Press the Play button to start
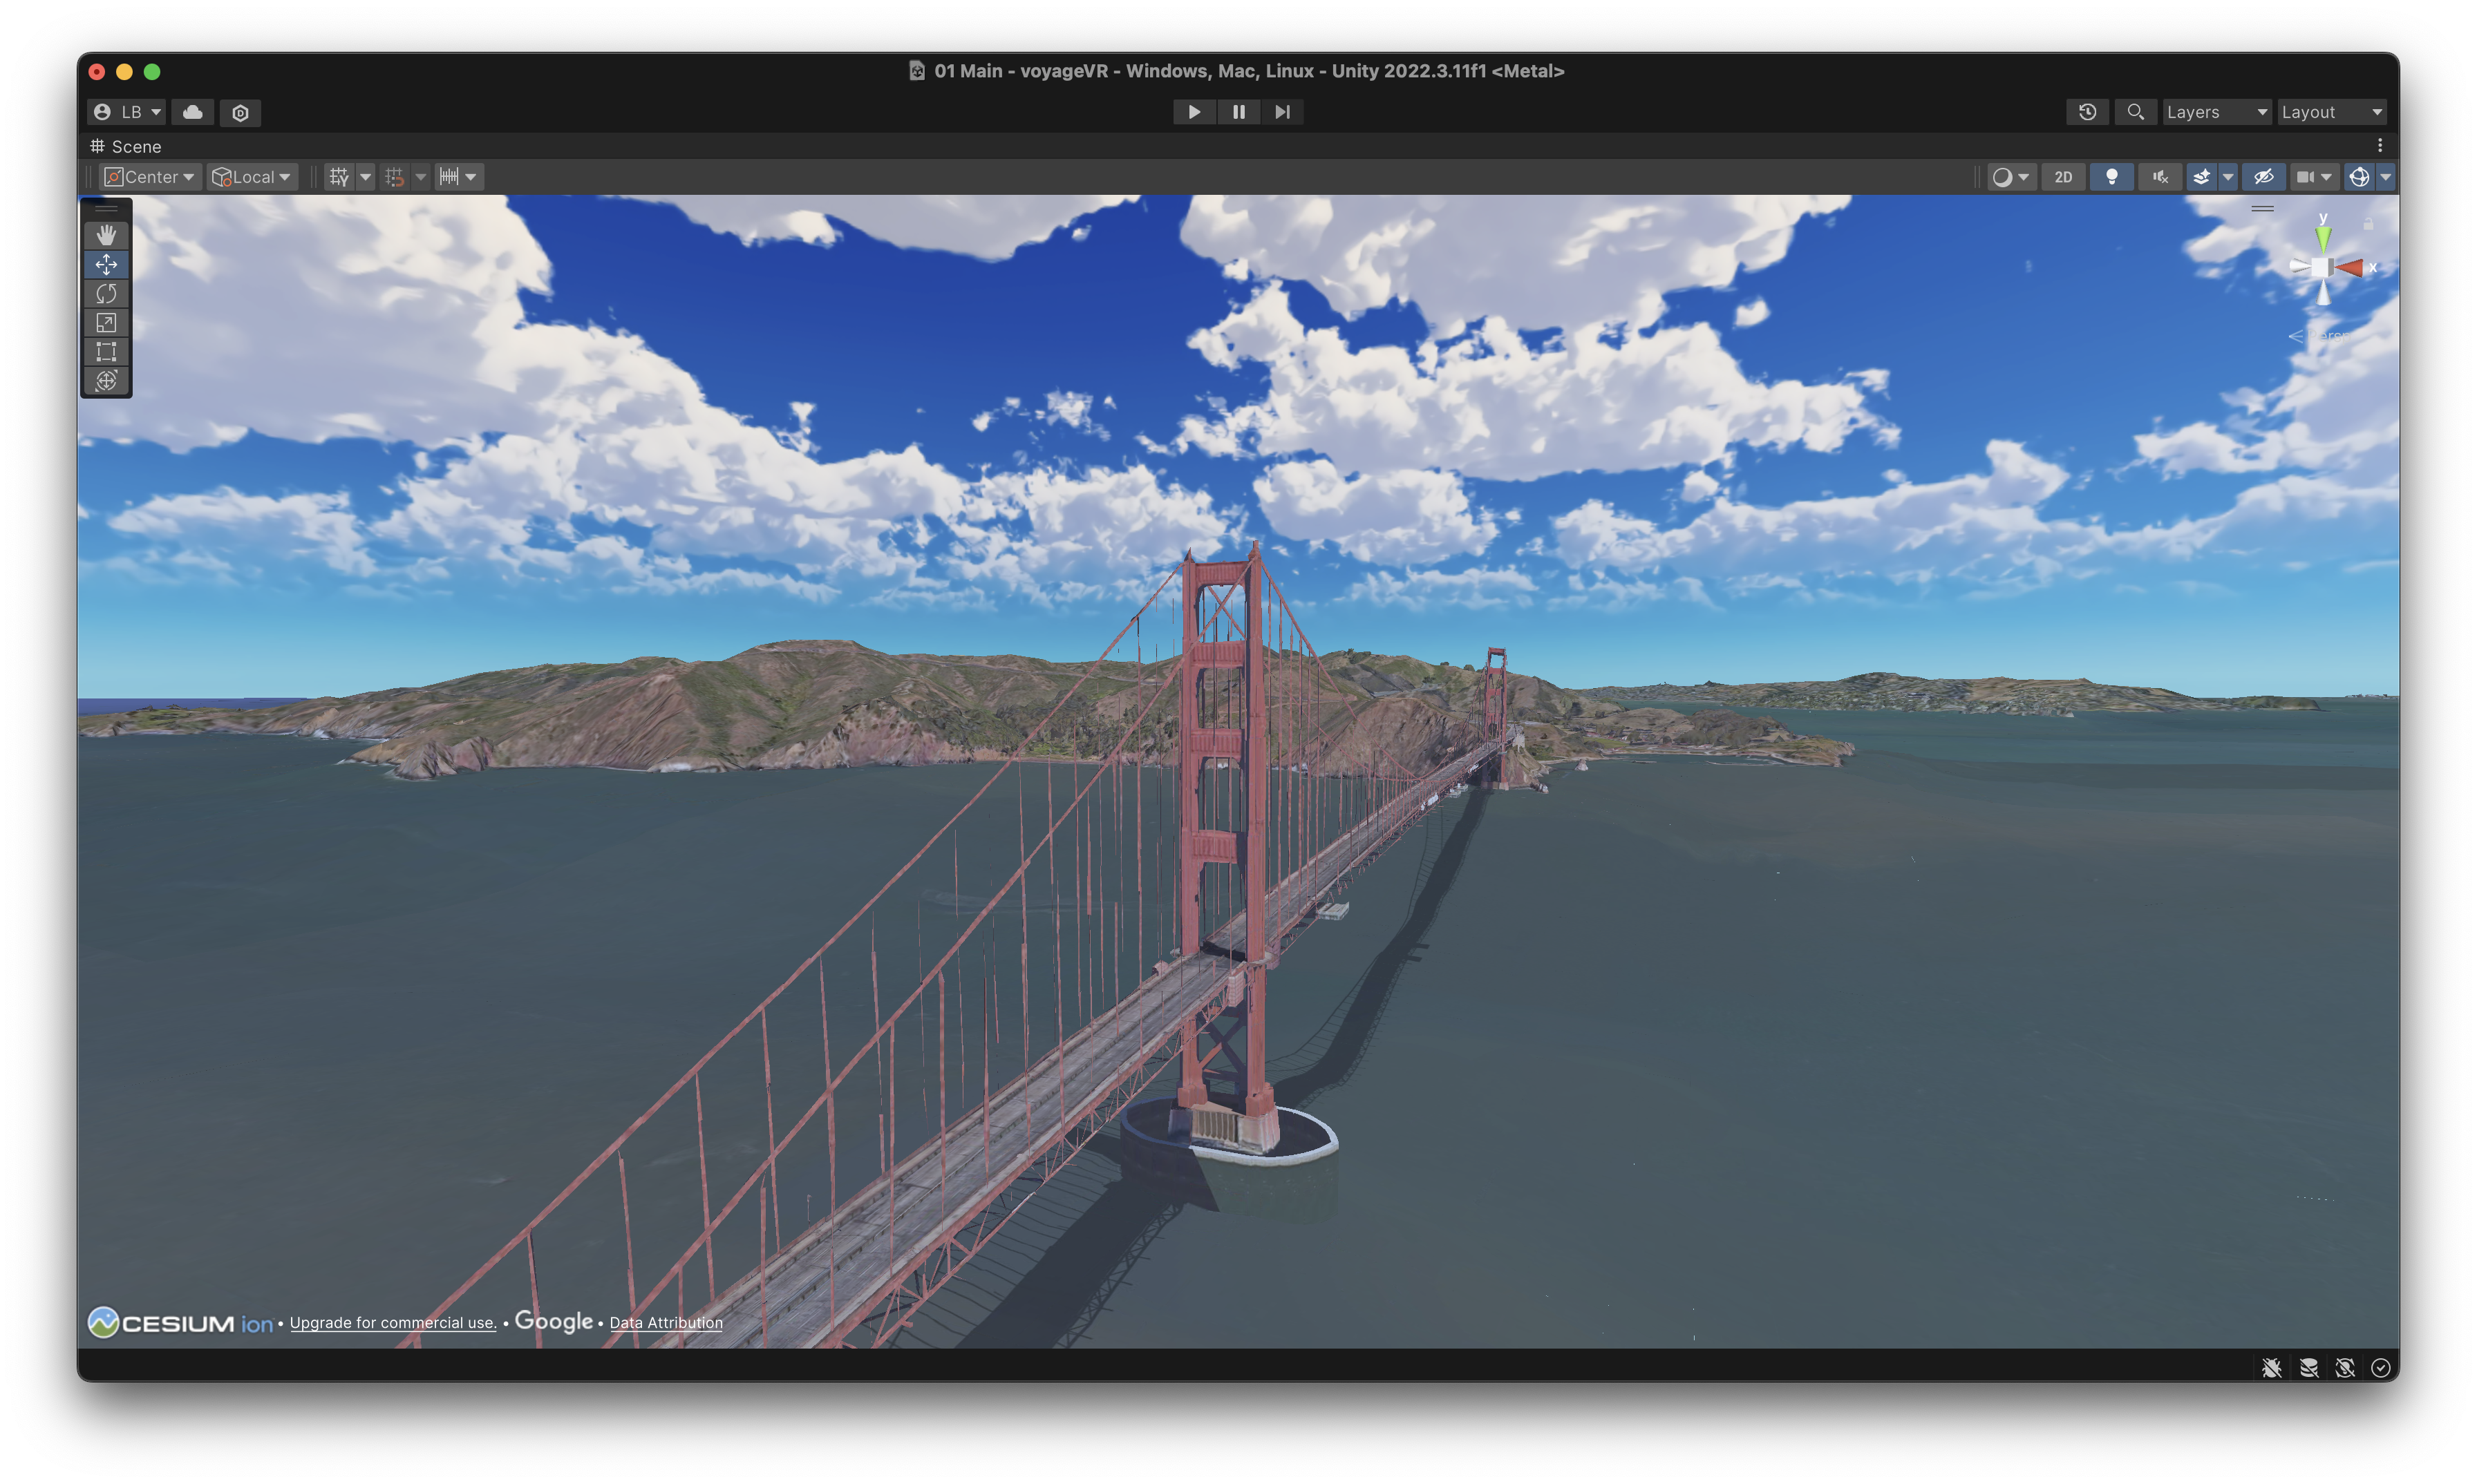This screenshot has height=1484, width=2477. pyautogui.click(x=1194, y=111)
